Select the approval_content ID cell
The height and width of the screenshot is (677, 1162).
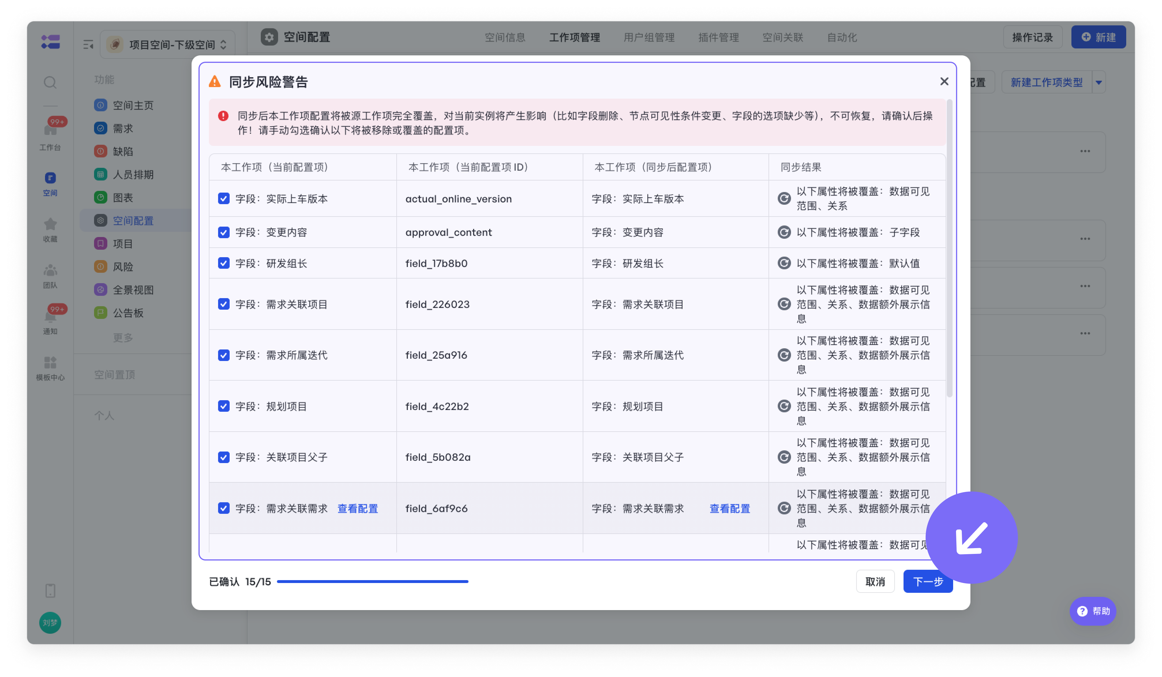coord(489,232)
